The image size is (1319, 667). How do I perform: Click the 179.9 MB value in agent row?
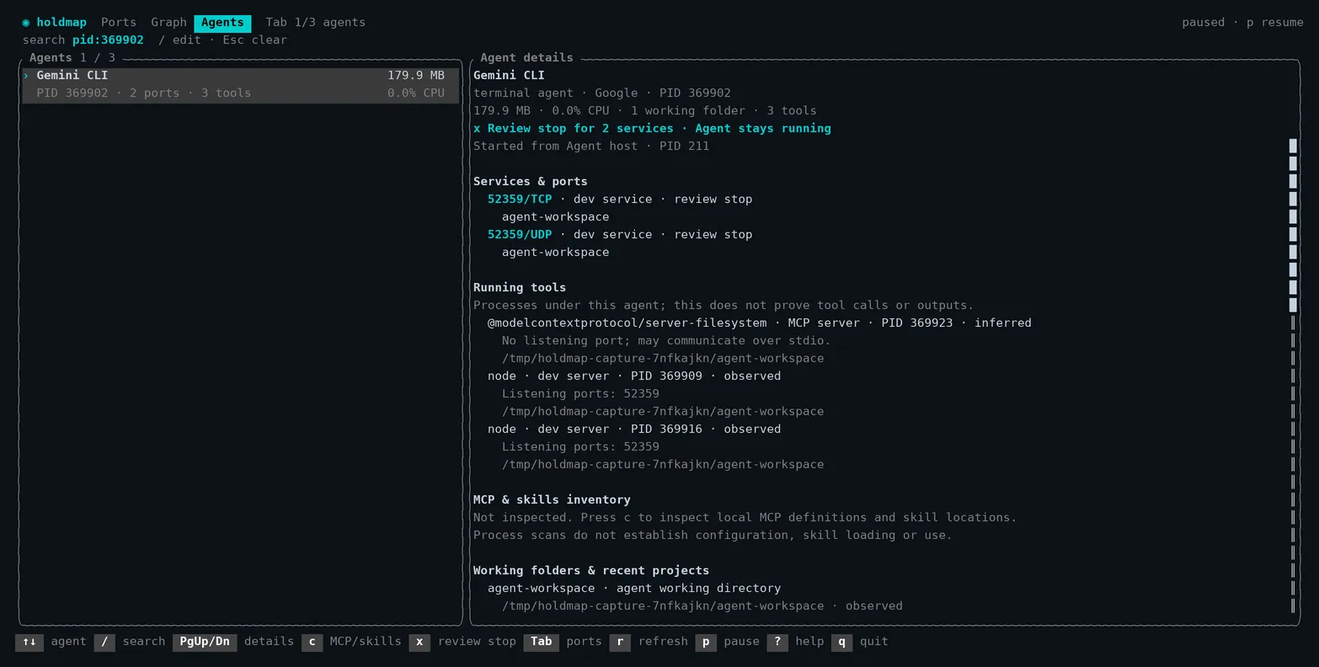tap(416, 75)
